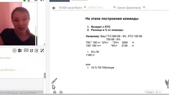Click the presenter webcam video
Screen dimensions: 169x95
coord(18,24)
